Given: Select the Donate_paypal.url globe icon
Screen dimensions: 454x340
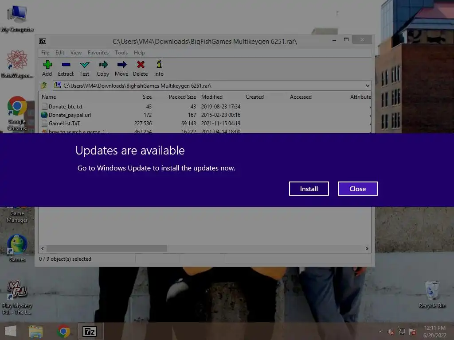Looking at the screenshot, I should [44, 115].
